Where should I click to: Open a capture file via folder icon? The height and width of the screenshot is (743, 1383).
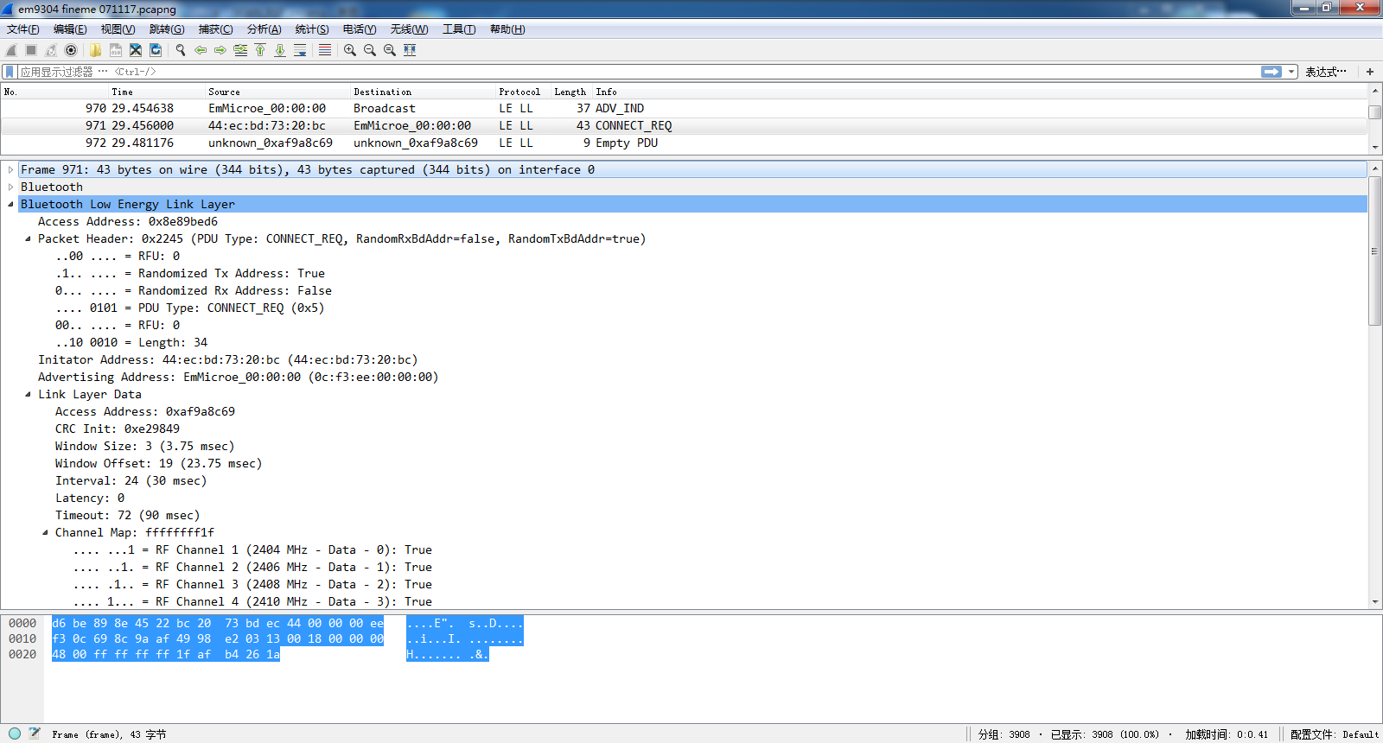pyautogui.click(x=95, y=50)
